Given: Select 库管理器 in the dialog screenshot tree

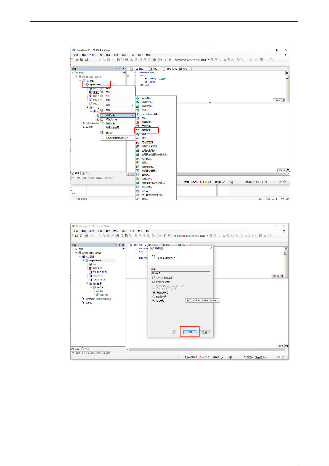Looking at the screenshot, I should click(97, 268).
